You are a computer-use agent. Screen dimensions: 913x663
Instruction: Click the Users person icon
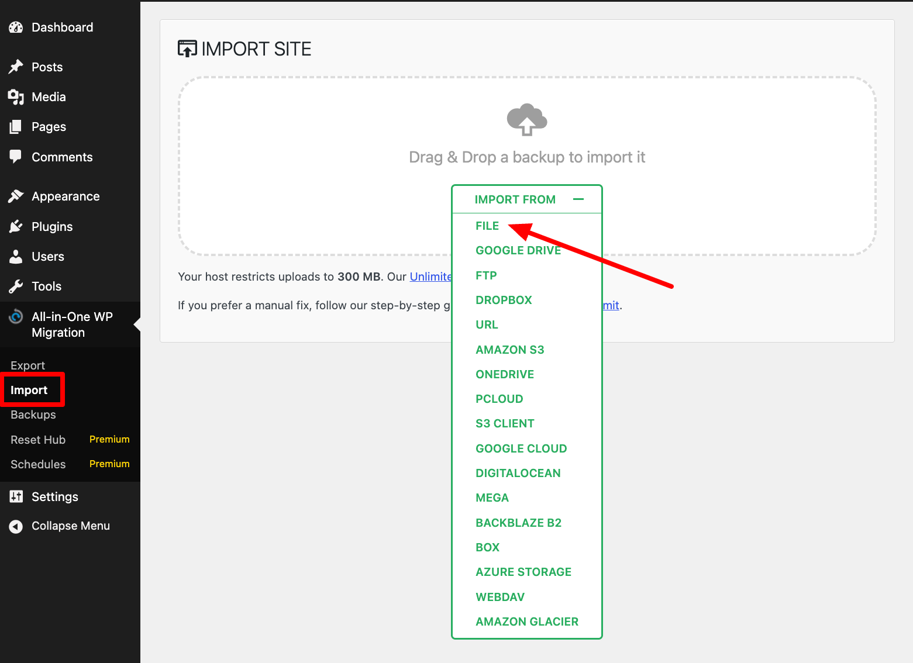tap(16, 256)
